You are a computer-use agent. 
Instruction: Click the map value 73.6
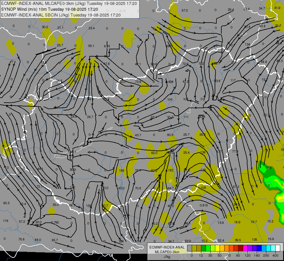click(138, 82)
